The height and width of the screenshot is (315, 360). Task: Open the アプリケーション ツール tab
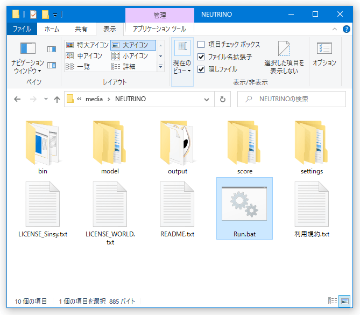[160, 29]
